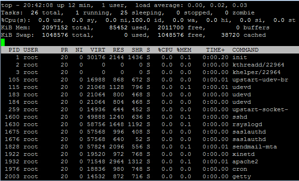Select the getty process row
This screenshot has height=181, width=299.
pos(150,176)
